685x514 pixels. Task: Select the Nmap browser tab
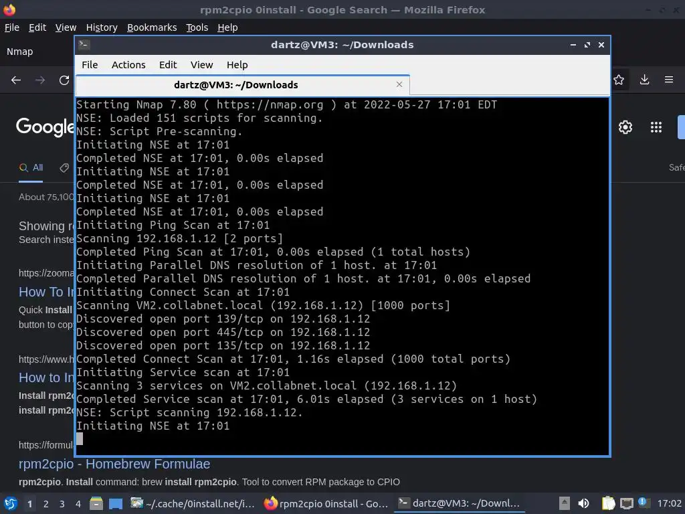click(x=19, y=52)
